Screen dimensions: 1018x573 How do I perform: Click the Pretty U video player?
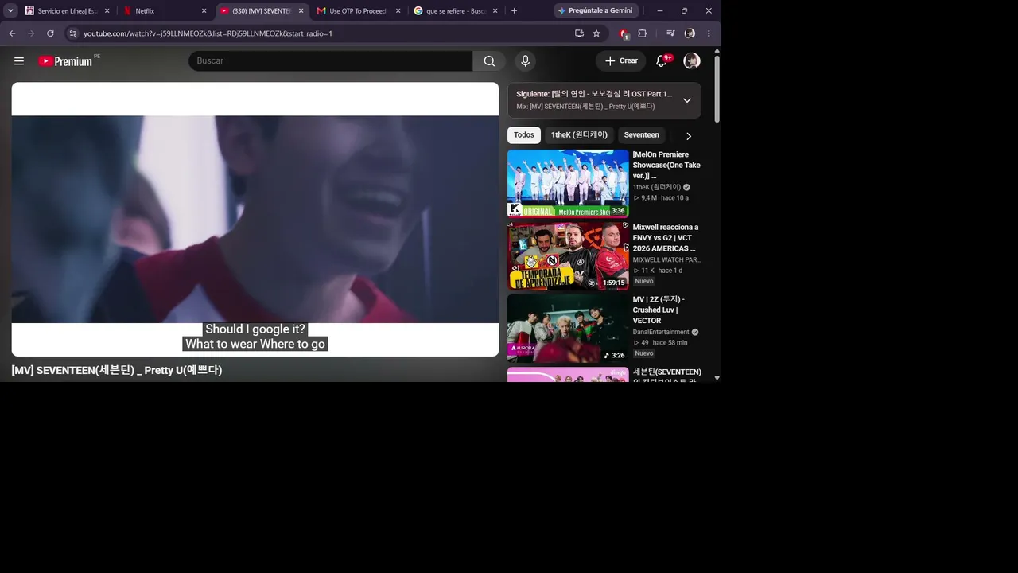[x=254, y=220]
